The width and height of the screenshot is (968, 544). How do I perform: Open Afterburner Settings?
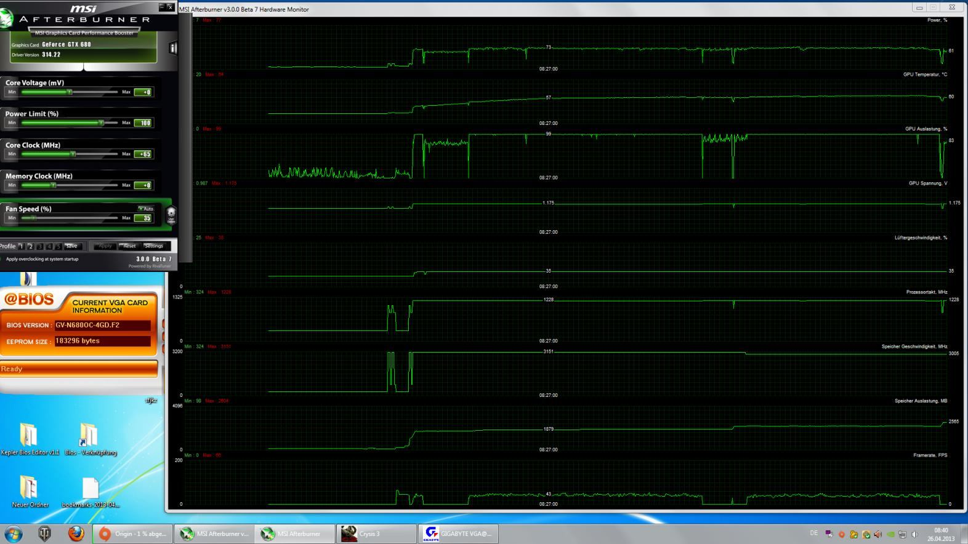154,246
